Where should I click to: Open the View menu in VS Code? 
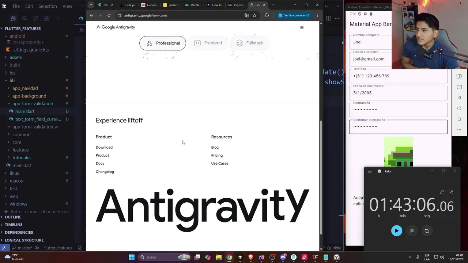point(67,6)
